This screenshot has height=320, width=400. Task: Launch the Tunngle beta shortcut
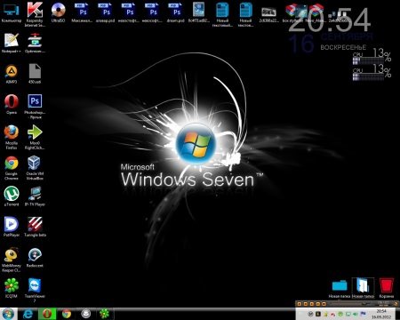[x=35, y=227]
